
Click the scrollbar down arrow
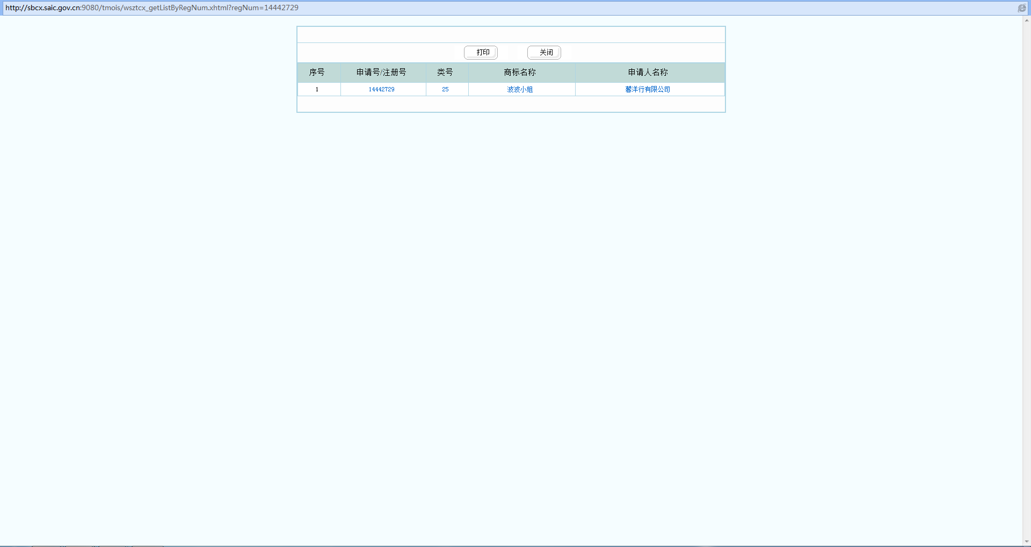pyautogui.click(x=1027, y=541)
